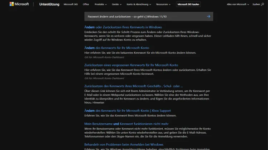This screenshot has height=150, width=268.
Task: Open Behandeln von Problemen beim Anmelden link
Action: 124,145
